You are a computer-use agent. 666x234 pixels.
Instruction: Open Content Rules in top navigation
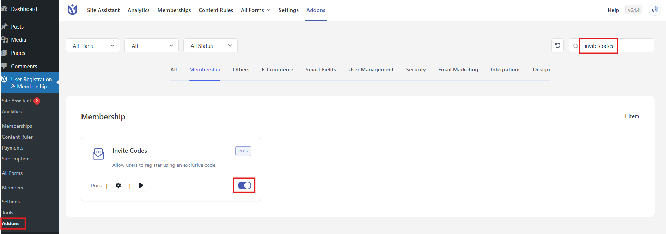[x=216, y=10]
